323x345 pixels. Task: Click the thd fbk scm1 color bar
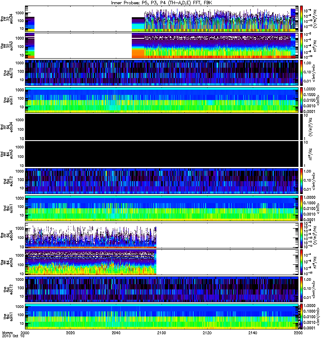pos(301,208)
